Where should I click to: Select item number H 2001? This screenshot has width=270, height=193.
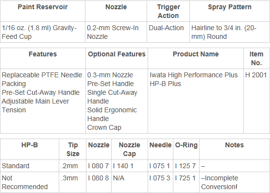[x=256, y=75]
